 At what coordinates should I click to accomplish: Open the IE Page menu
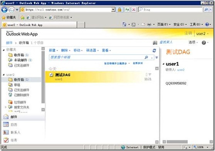(x=164, y=25)
